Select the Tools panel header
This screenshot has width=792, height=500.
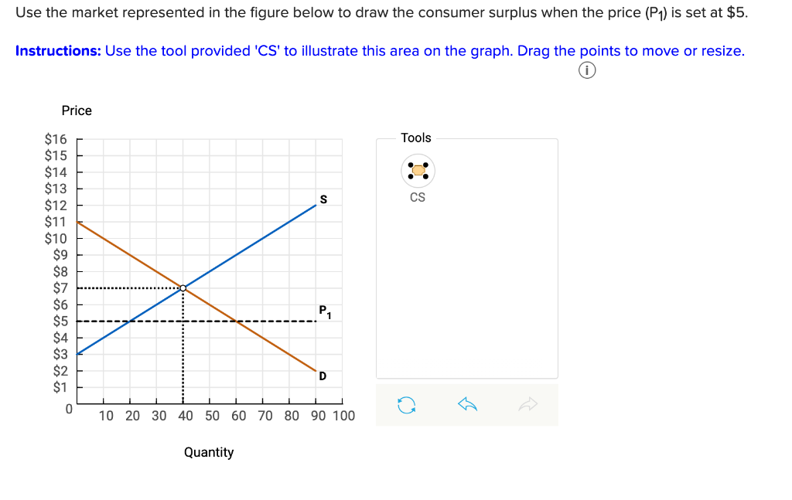click(x=416, y=138)
